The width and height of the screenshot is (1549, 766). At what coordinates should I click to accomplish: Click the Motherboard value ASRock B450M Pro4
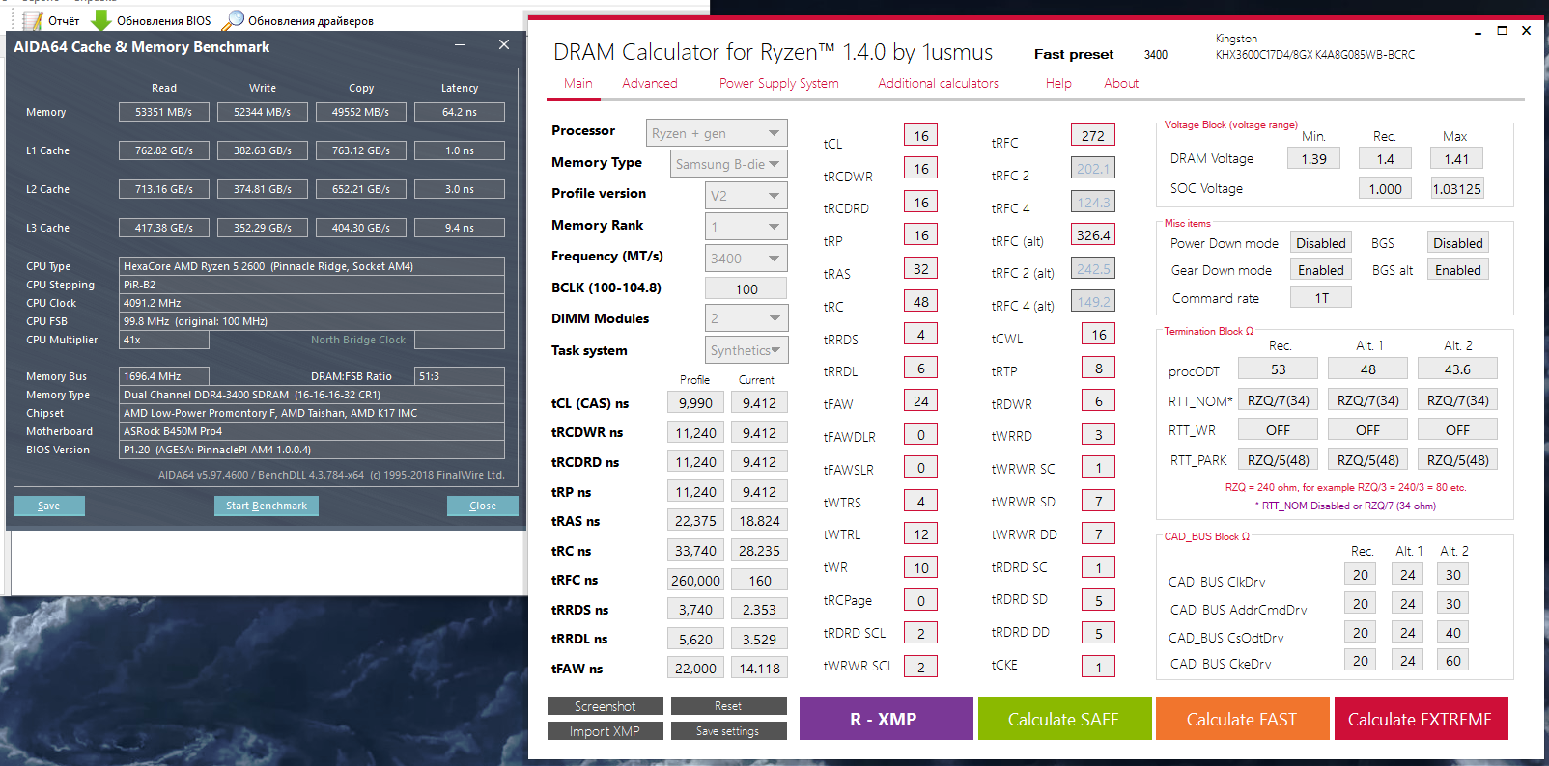pos(312,431)
